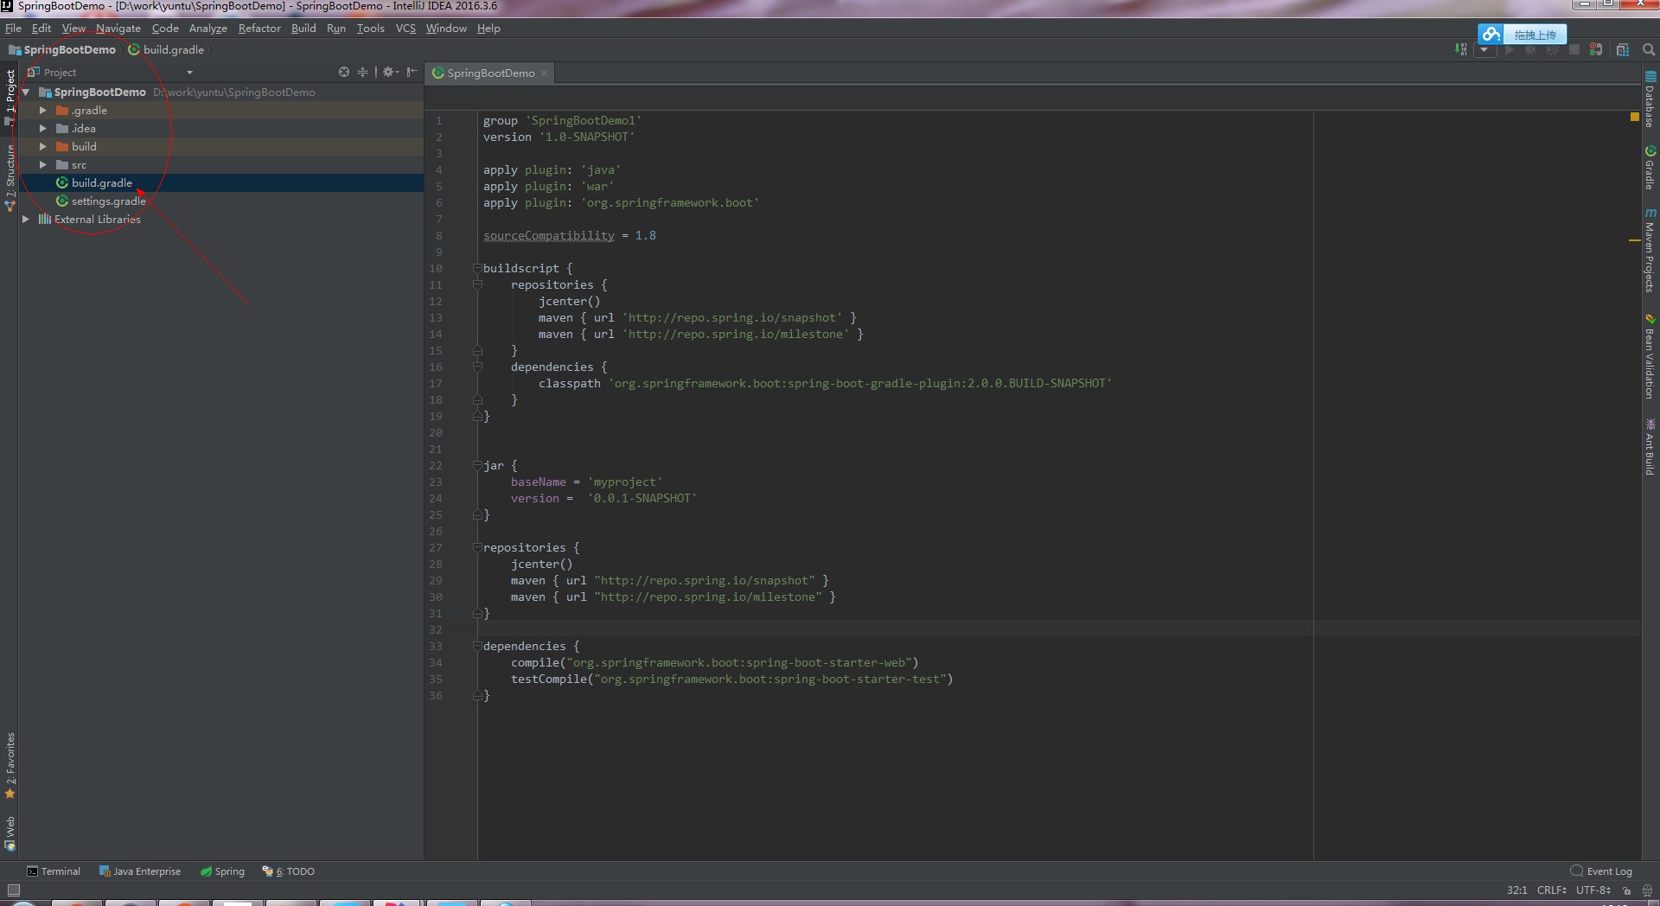Image resolution: width=1660 pixels, height=906 pixels.
Task: Open the Bean Validation tool window
Action: 1650,356
